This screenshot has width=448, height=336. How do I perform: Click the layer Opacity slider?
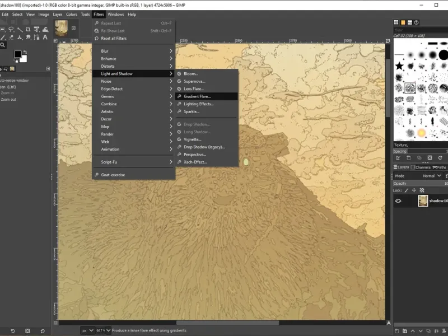420,183
